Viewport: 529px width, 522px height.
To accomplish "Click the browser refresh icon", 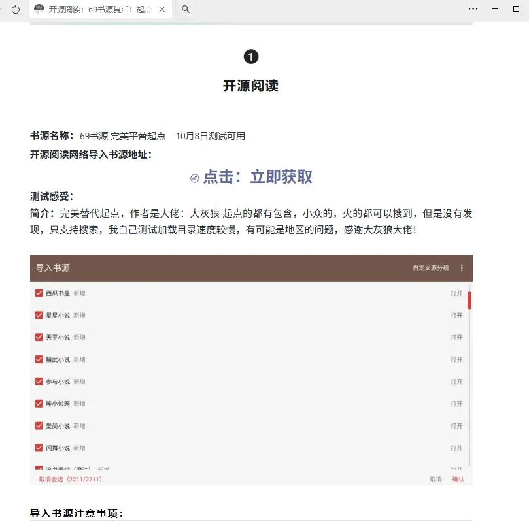I will click(x=16, y=10).
